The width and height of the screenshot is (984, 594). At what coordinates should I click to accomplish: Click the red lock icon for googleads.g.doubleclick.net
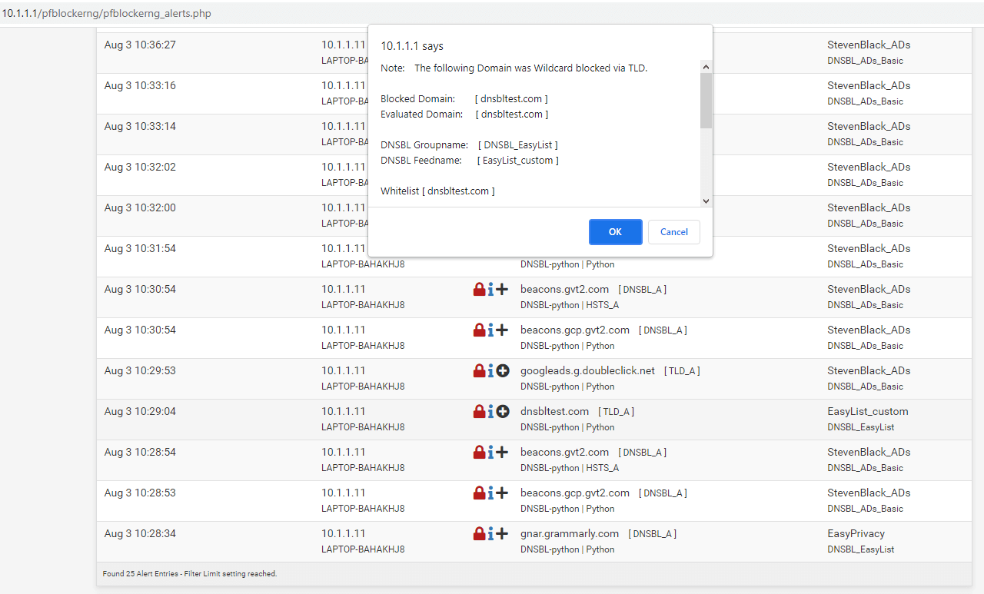click(x=479, y=370)
